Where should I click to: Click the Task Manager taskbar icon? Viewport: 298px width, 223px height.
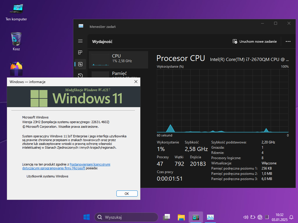(210, 217)
